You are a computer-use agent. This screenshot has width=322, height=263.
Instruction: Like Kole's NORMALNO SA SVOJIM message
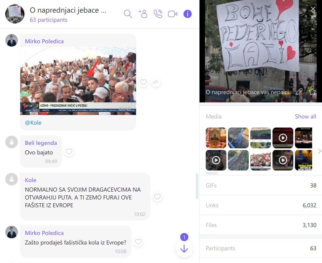coord(157,197)
